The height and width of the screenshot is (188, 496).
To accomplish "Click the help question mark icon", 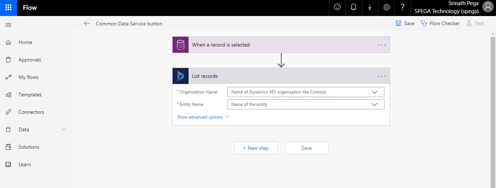I will point(403,8).
